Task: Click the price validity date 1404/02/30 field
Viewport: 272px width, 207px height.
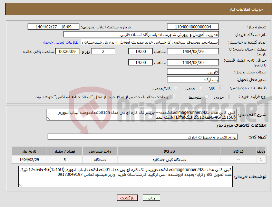Action: 193,62
